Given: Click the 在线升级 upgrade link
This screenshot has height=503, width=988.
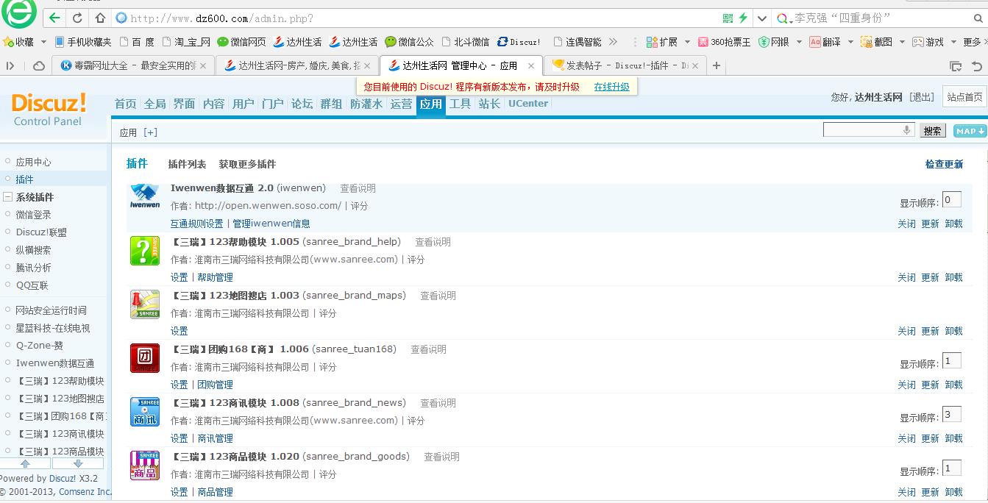Looking at the screenshot, I should 612,87.
